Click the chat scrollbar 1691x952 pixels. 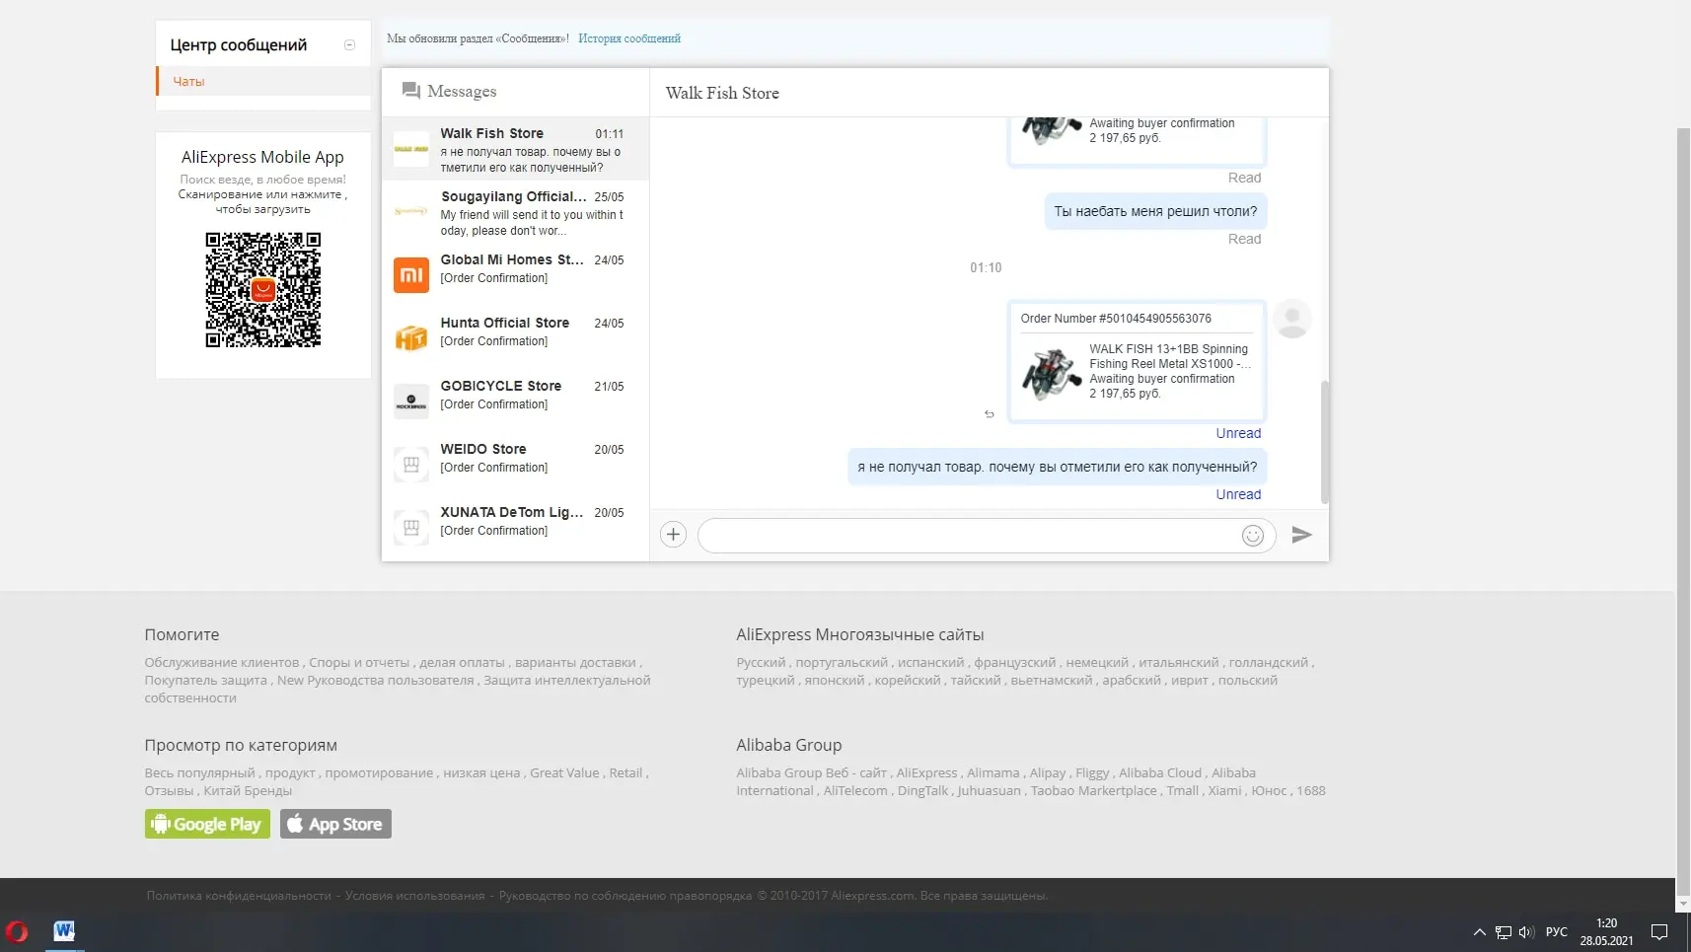[x=1325, y=442]
